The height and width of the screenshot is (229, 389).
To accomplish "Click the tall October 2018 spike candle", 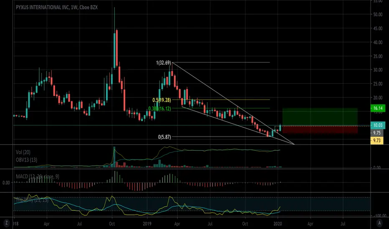I will [114, 50].
